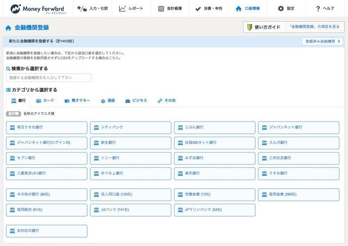
Task: Click the bank icon beside じぶん銀行
Action: click(181, 128)
